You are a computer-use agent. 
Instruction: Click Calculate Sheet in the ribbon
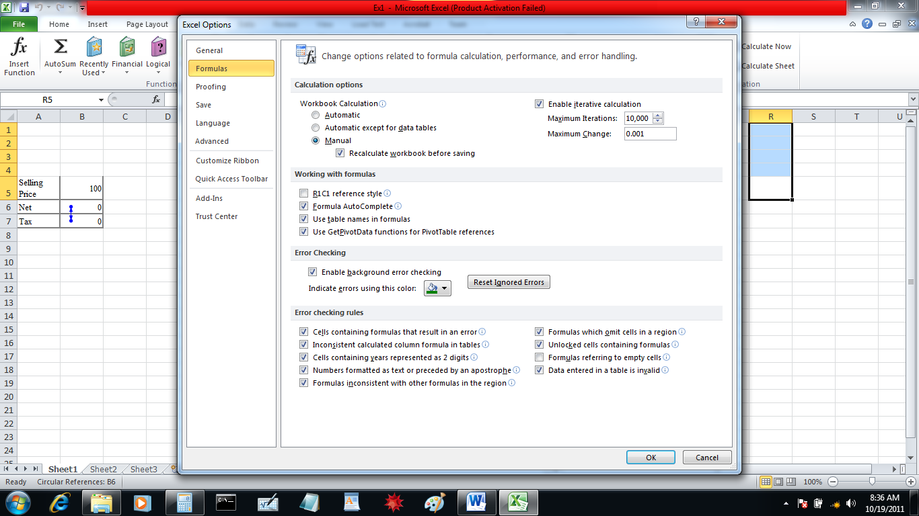tap(768, 66)
